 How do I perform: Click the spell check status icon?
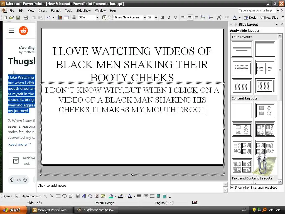(195, 202)
